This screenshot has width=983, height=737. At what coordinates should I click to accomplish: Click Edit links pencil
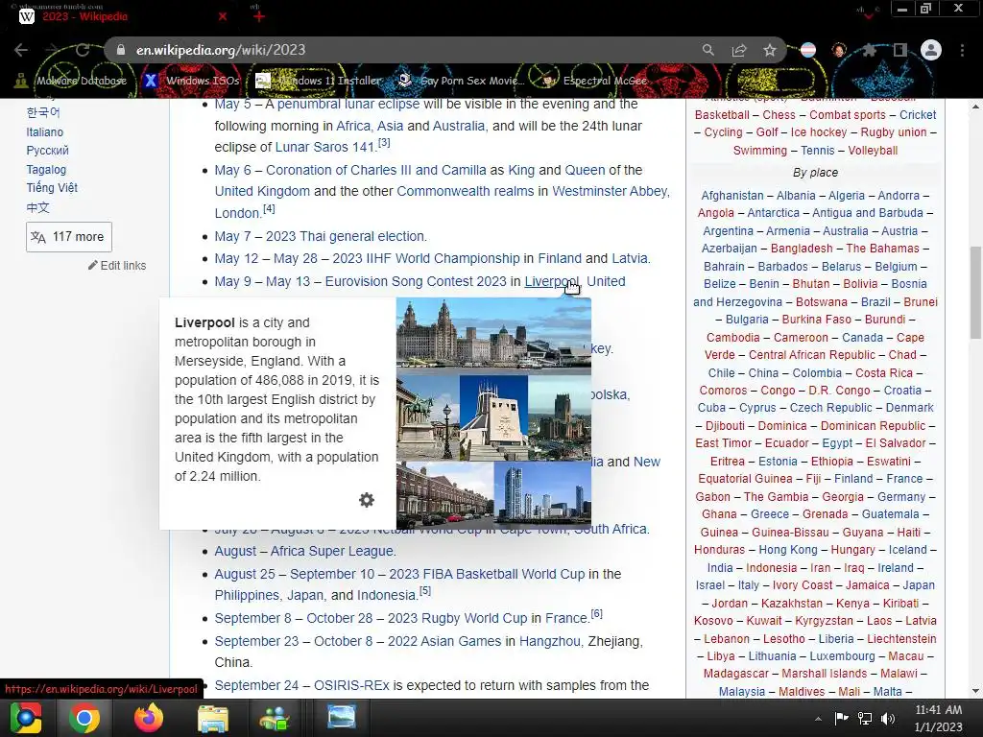point(117,266)
